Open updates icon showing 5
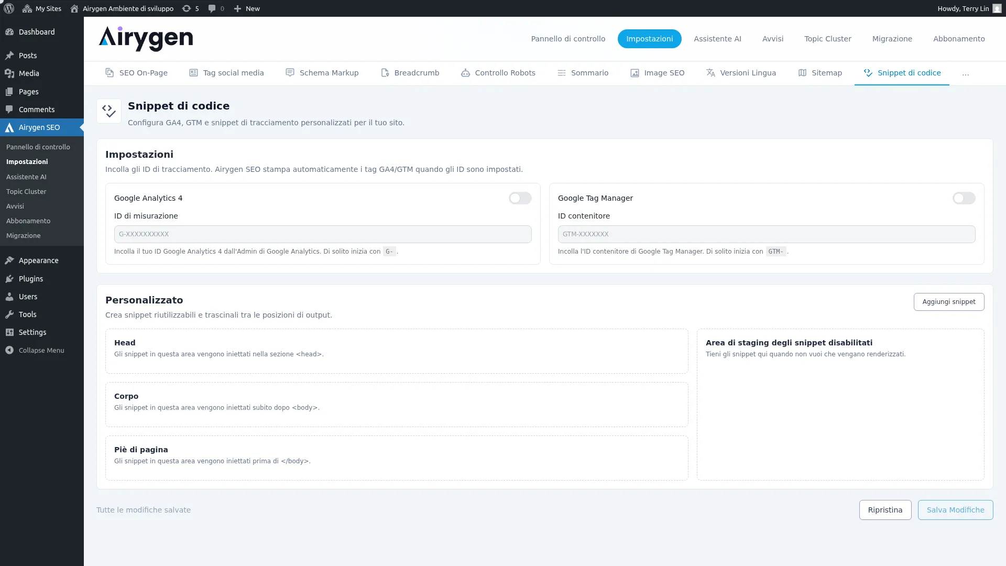1006x566 pixels. click(187, 8)
